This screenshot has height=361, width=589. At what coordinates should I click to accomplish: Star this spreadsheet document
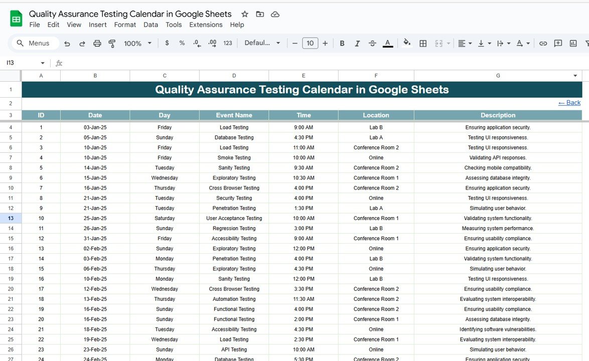[244, 14]
